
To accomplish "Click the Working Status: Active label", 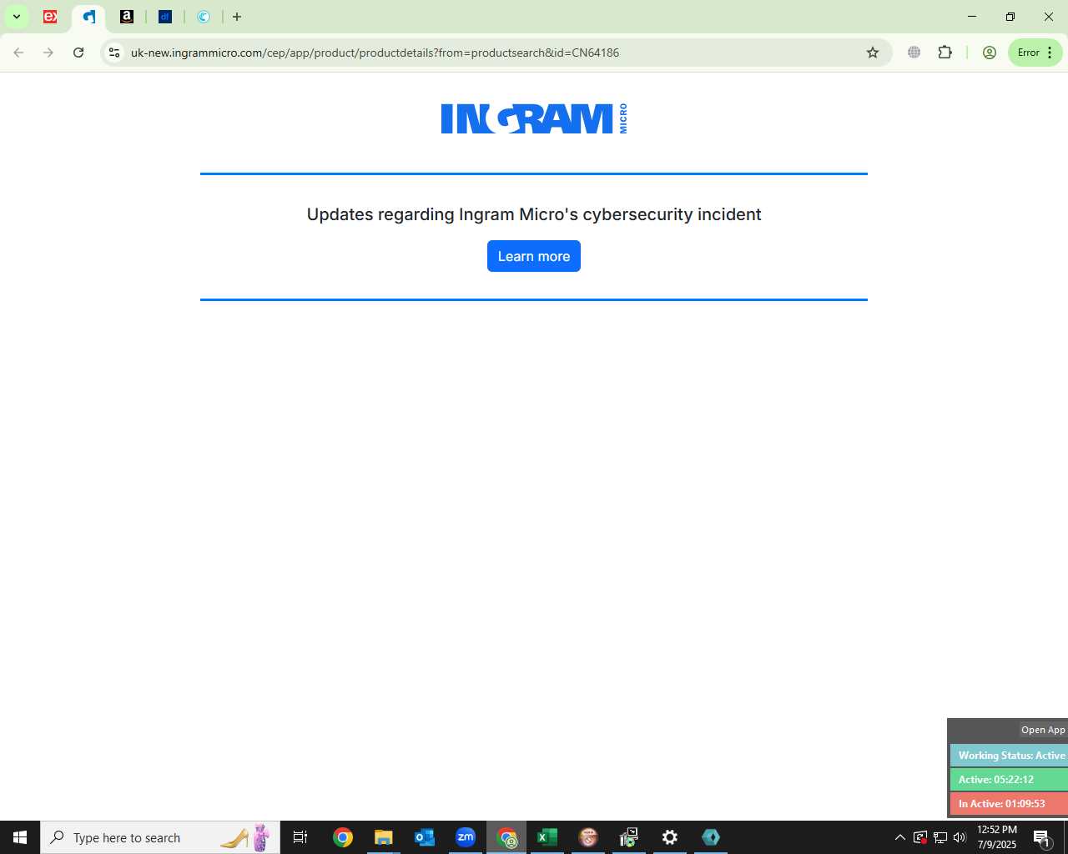I will pos(1010,756).
